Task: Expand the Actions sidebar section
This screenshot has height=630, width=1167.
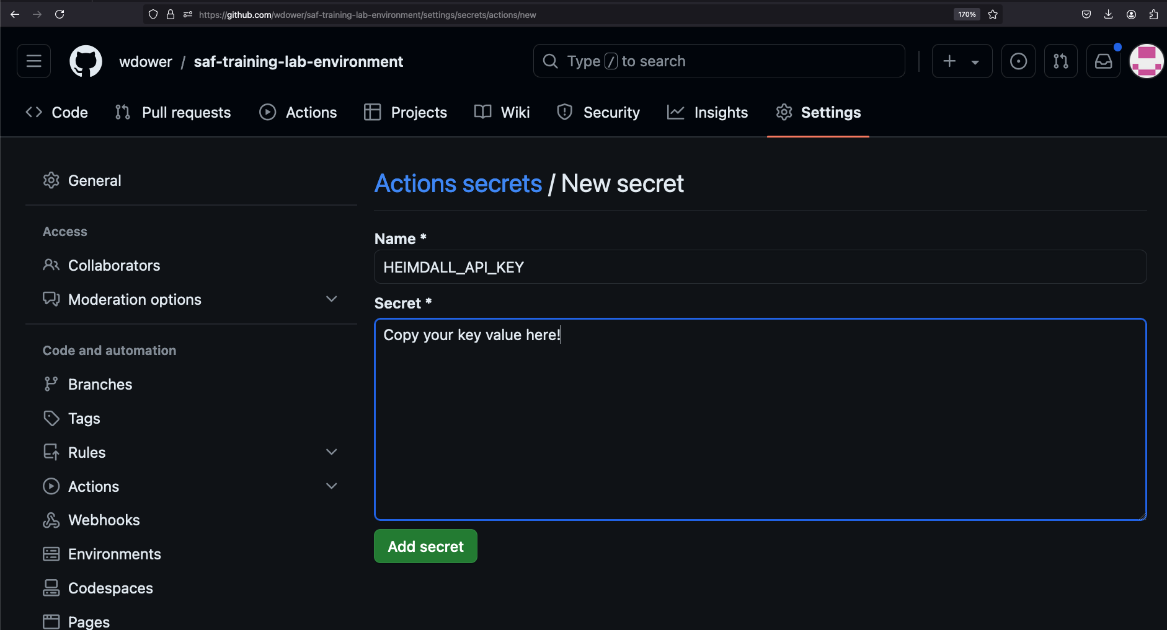Action: click(x=332, y=486)
